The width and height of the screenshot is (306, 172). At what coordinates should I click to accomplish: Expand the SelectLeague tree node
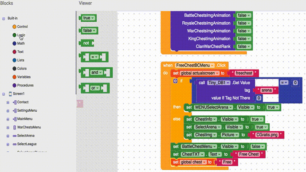pyautogui.click(x=8, y=145)
